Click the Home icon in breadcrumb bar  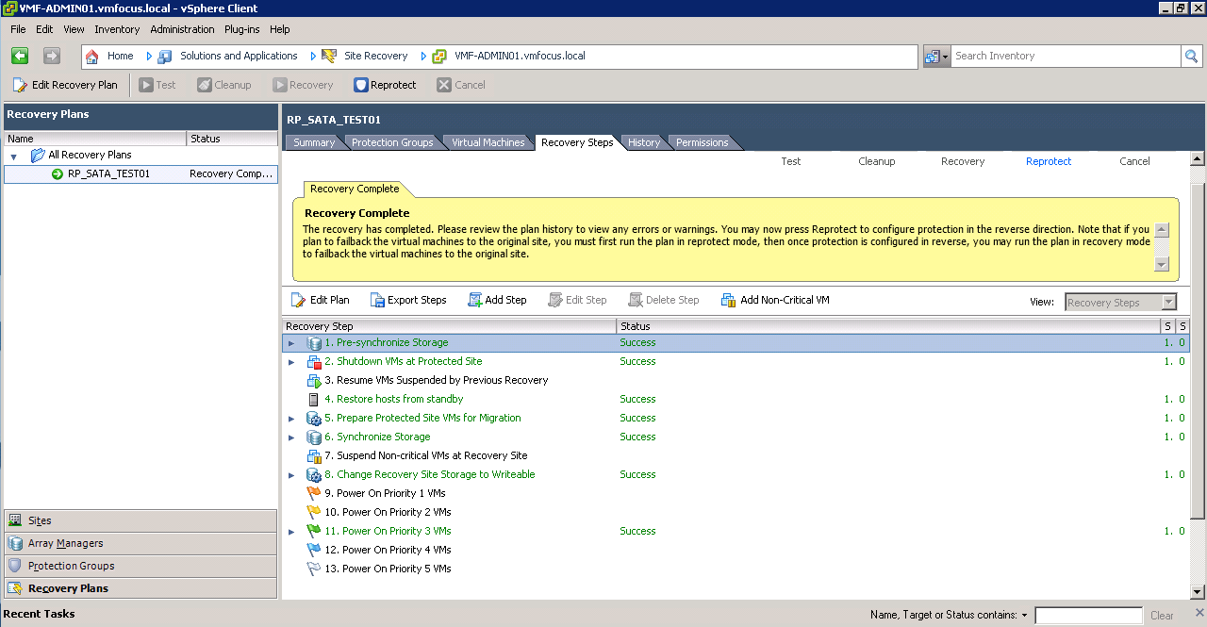[x=92, y=57]
